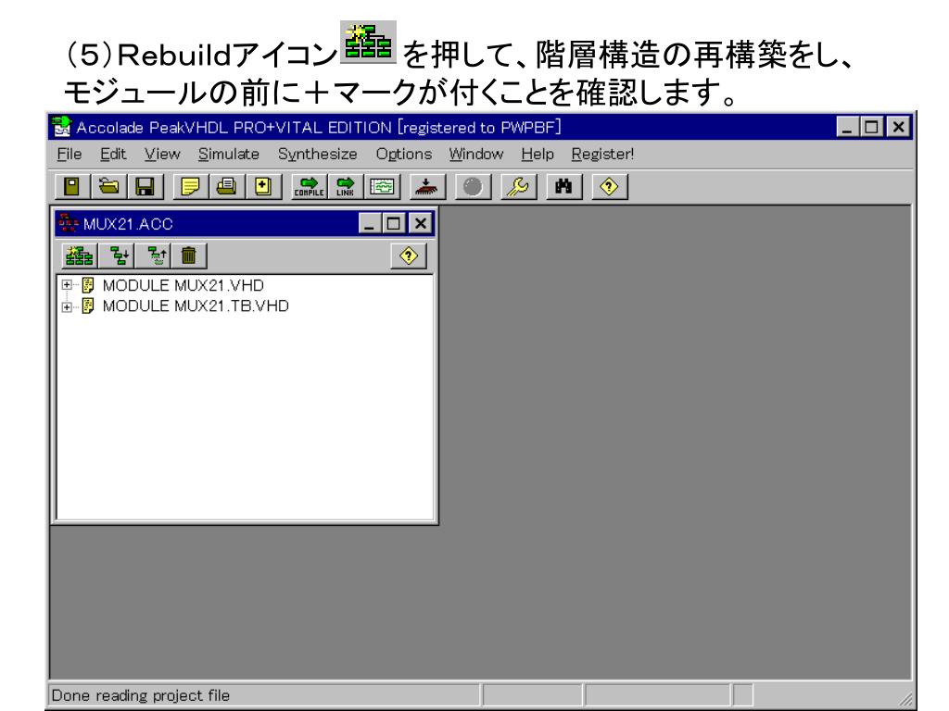Close the MUX21.ACC project window
This screenshot has height=711, width=949.
[x=421, y=224]
